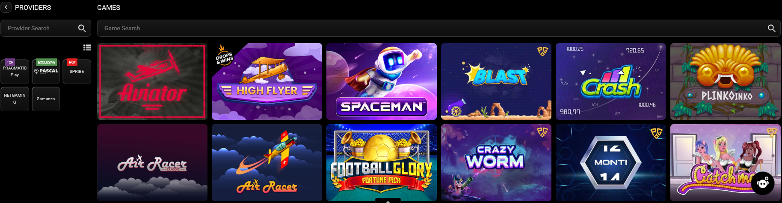Viewport: 782px width, 203px height.
Task: Open the chat mascot bubble icon
Action: coord(763,183)
